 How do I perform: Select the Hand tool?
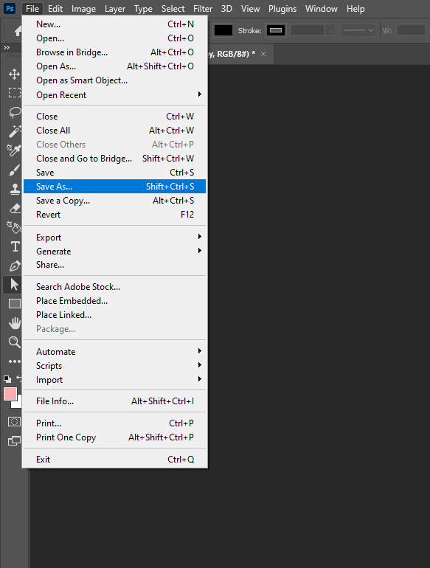[x=15, y=323]
